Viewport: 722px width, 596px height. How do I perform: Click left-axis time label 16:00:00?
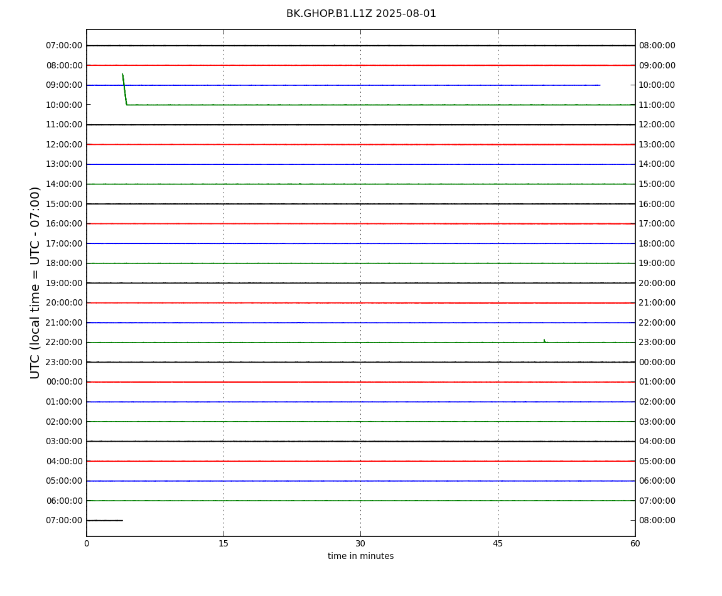pos(65,224)
